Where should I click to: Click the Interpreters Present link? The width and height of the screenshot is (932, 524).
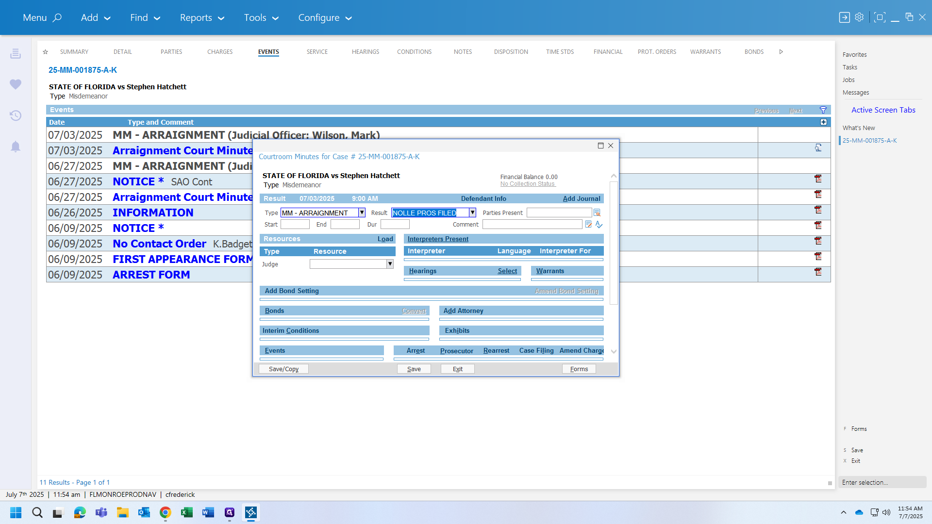pos(438,239)
